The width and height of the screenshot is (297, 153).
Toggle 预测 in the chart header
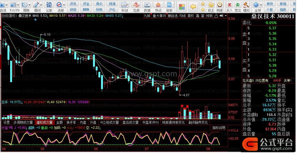(x=209, y=16)
